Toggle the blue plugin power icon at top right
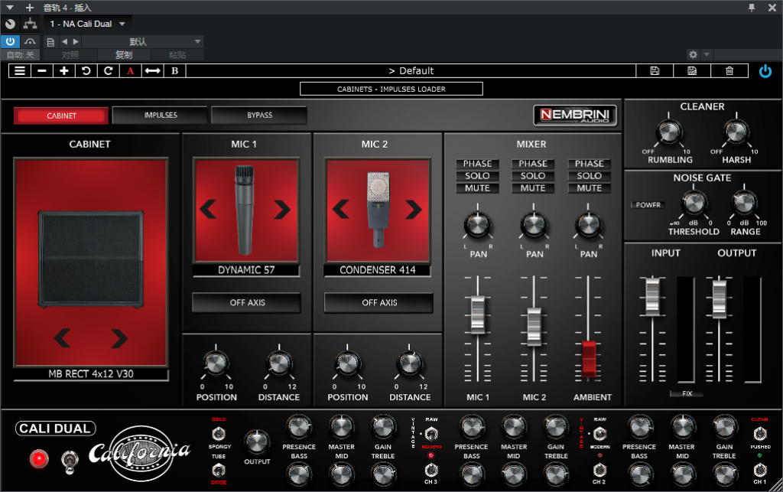 (765, 71)
